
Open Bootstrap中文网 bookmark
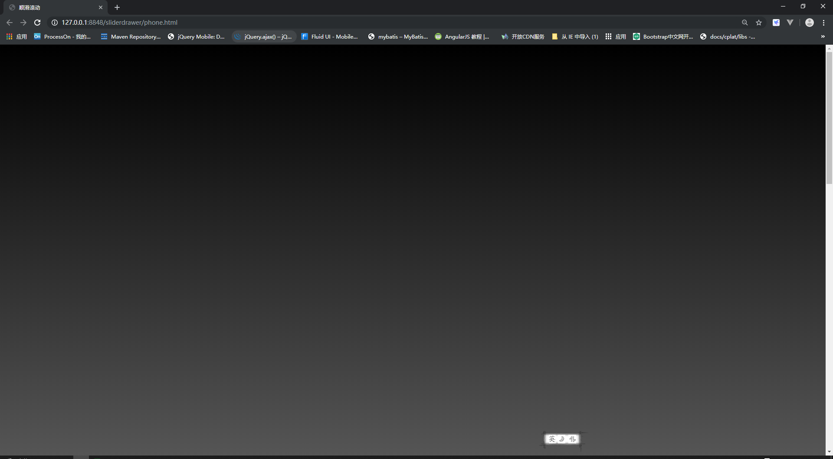pos(663,37)
